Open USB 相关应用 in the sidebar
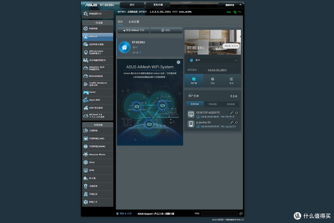334x223 pixels. coord(97,108)
